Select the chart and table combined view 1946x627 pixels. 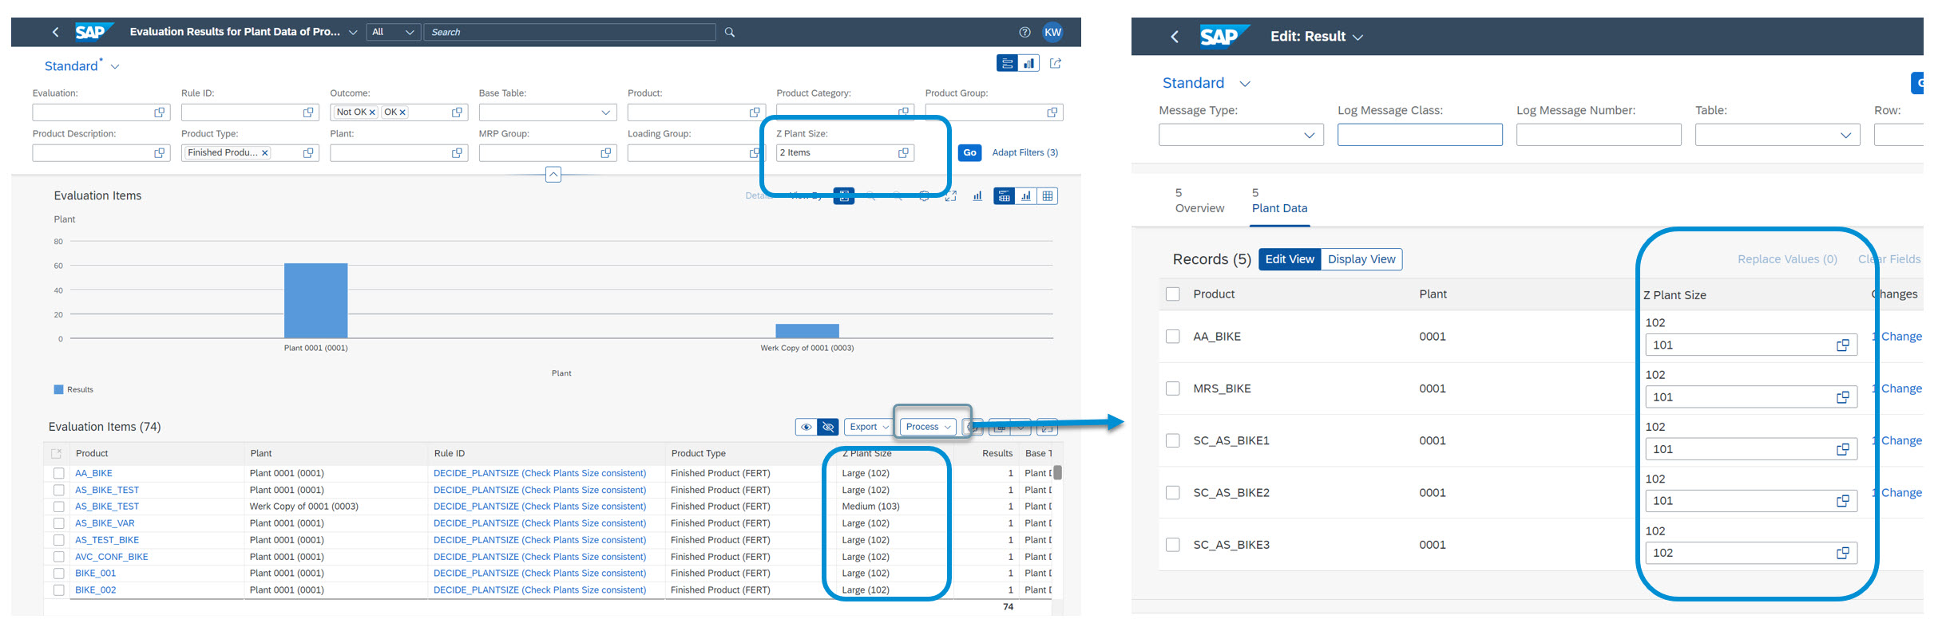coord(1005,196)
